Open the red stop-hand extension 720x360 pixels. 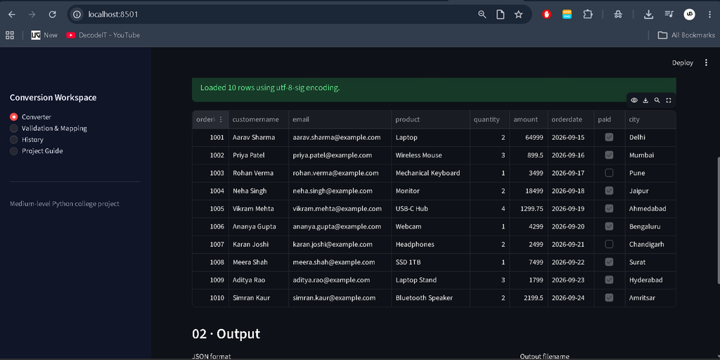pyautogui.click(x=546, y=14)
